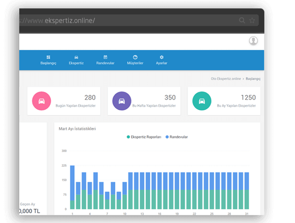295x223 pixels.
Task: Click the Geçen Ay label
Action: click(x=28, y=204)
